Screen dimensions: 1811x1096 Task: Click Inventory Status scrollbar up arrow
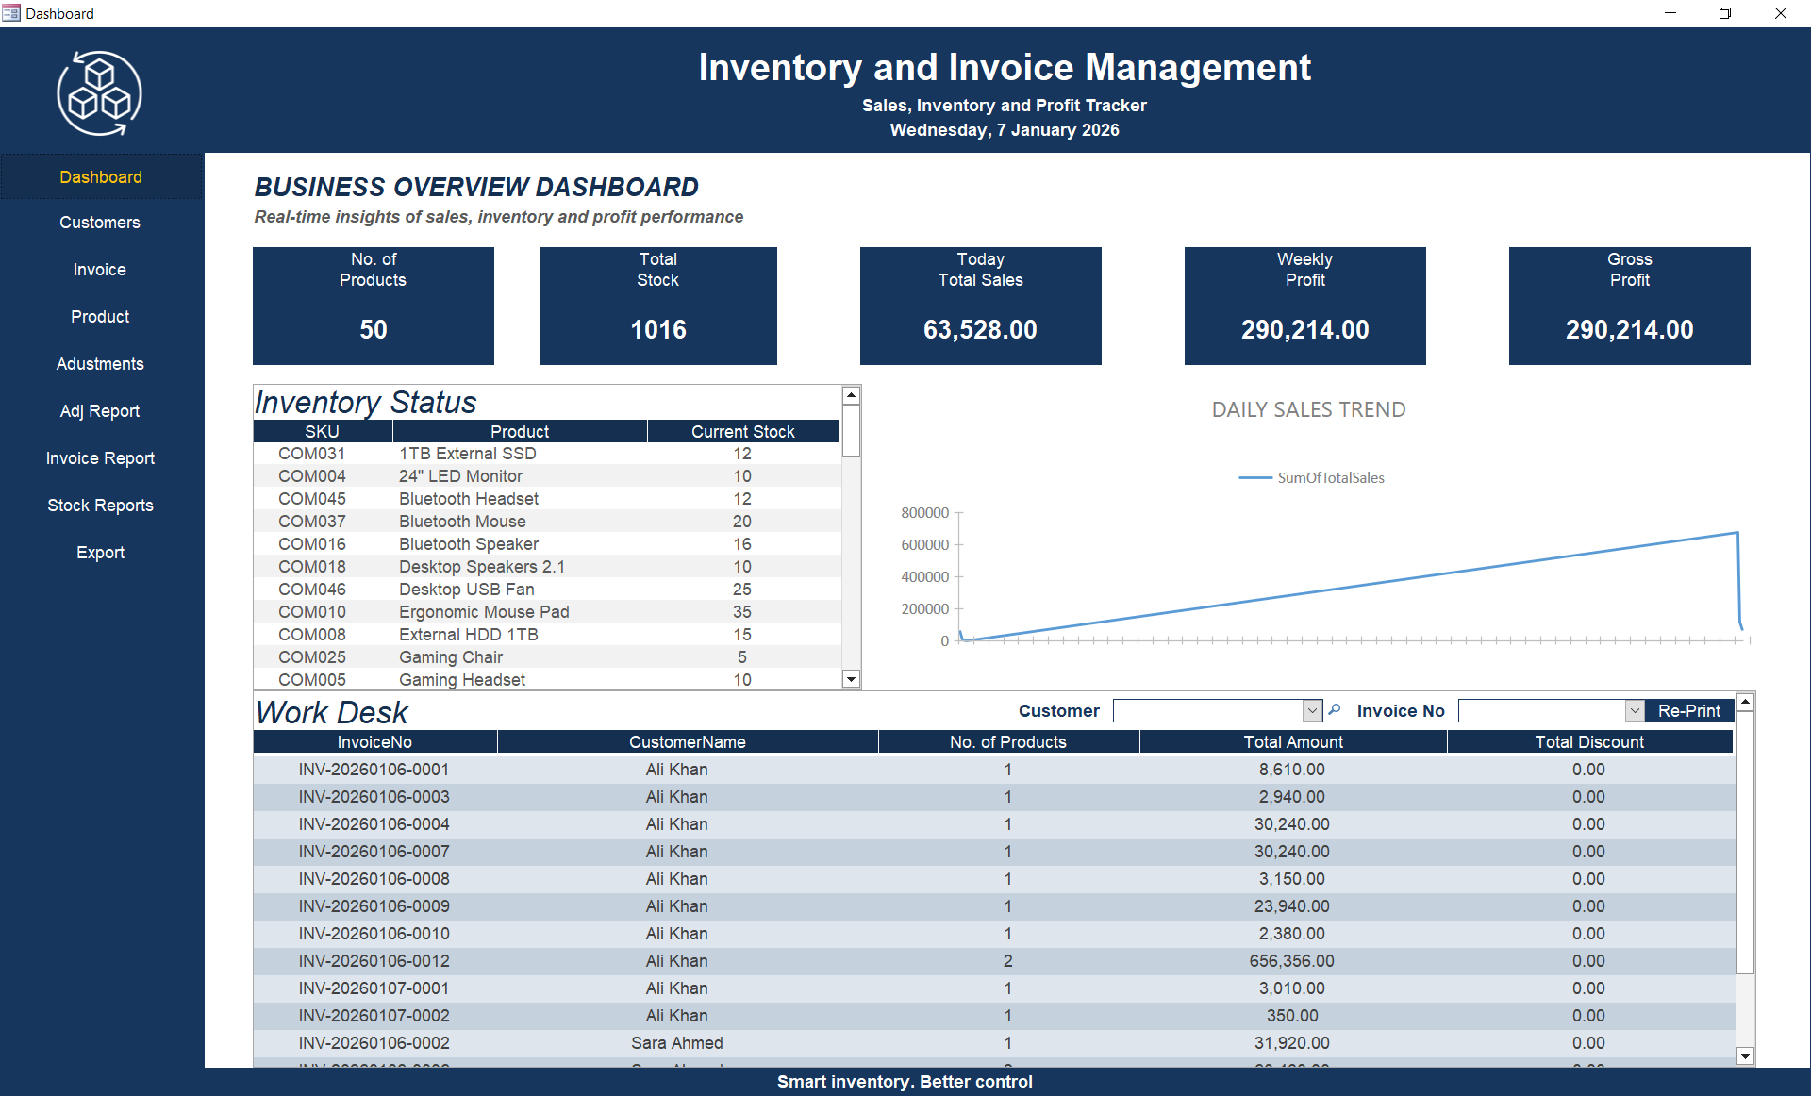pyautogui.click(x=851, y=395)
